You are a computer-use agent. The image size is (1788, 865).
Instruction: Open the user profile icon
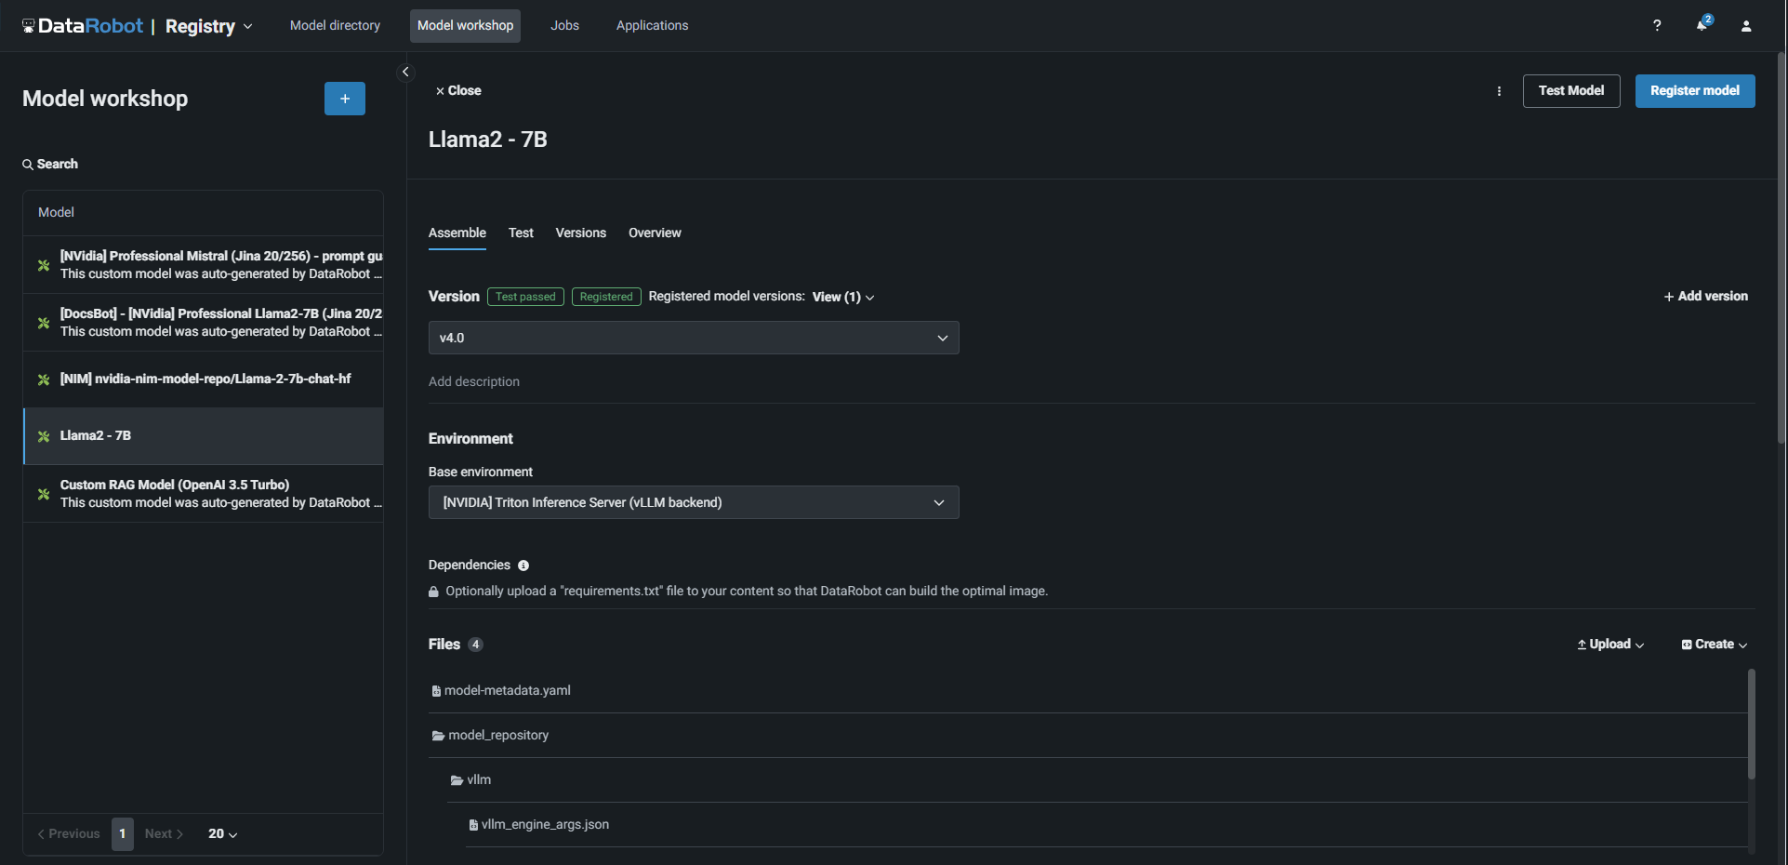(x=1745, y=26)
